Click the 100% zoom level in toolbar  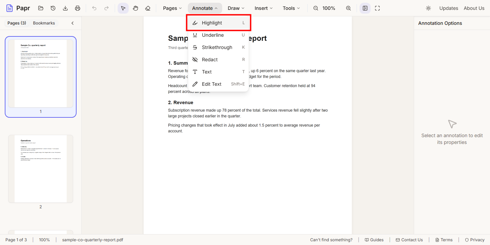329,8
